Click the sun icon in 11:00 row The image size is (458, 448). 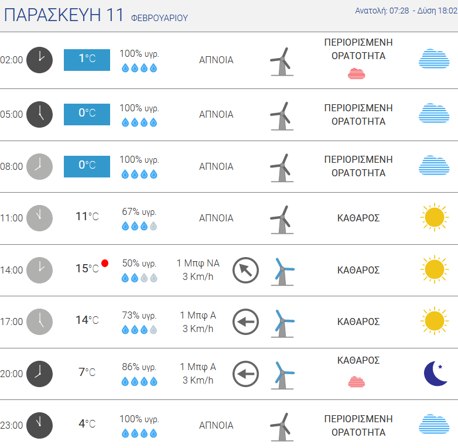(435, 217)
